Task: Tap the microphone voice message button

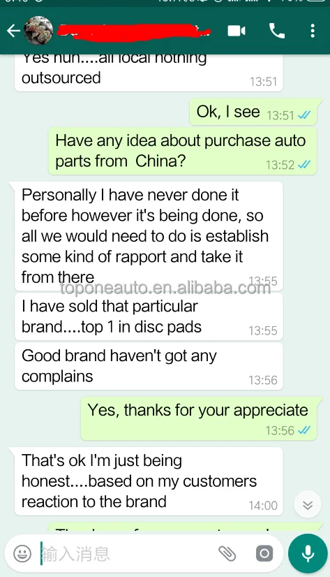Action: point(308,553)
